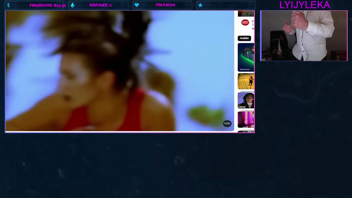Open the vevo music video thumbnail

tap(246, 100)
